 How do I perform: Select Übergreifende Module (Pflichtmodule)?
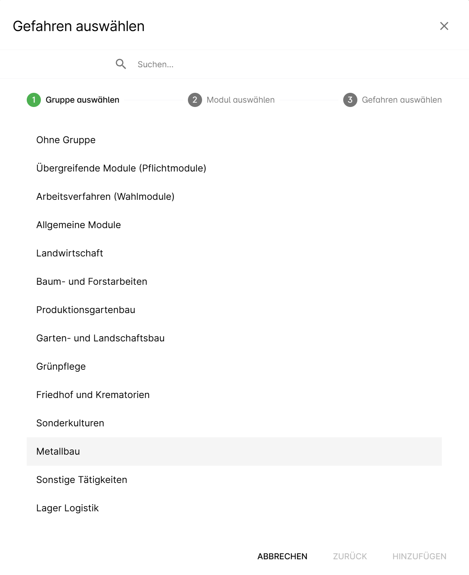(x=121, y=168)
